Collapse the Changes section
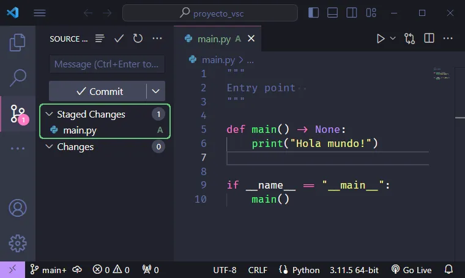465x278 pixels. [x=50, y=147]
